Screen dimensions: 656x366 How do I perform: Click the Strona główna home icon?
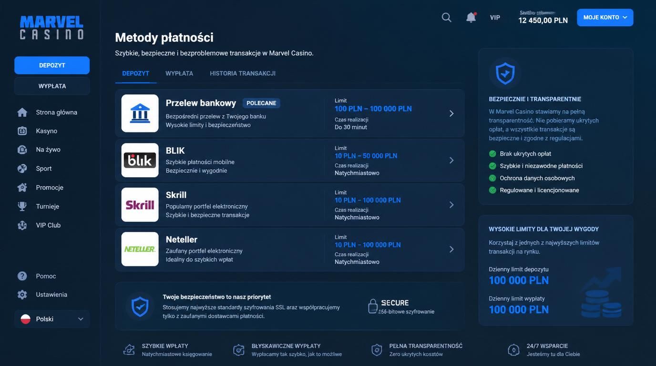[x=22, y=112]
